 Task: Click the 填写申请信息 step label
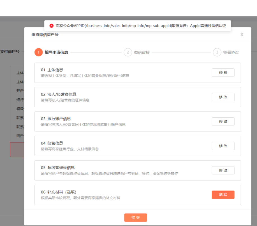pos(56,52)
